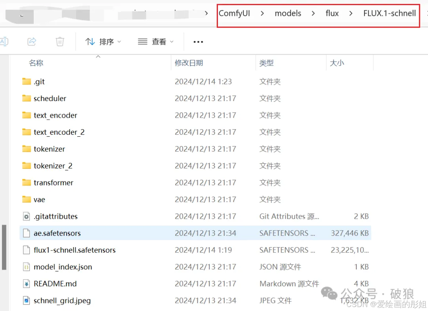This screenshot has height=311, width=428.
Task: Select the .git folder icon
Action: click(27, 81)
